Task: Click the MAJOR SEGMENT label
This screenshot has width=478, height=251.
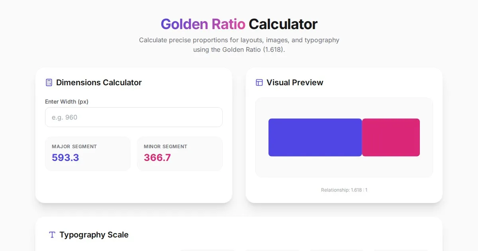Action: coord(74,147)
